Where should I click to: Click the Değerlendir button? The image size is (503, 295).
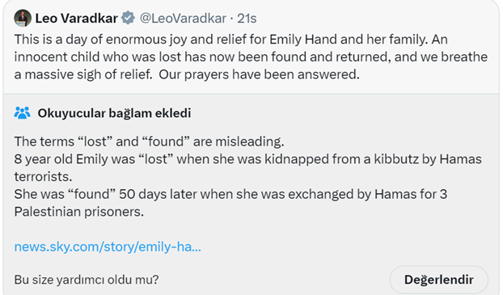pos(439,280)
